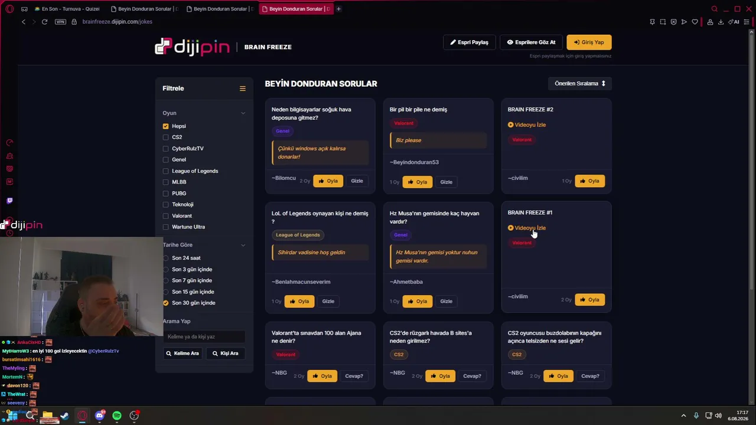Enable the PUBG filter checkbox
The image size is (756, 425).
[x=165, y=194]
